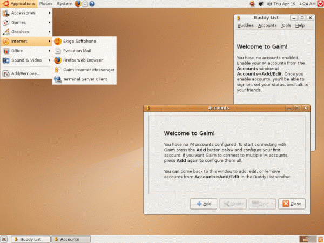Click the Firefox launcher in top panel
Screen dimensions: 324x243
pos(78,4)
